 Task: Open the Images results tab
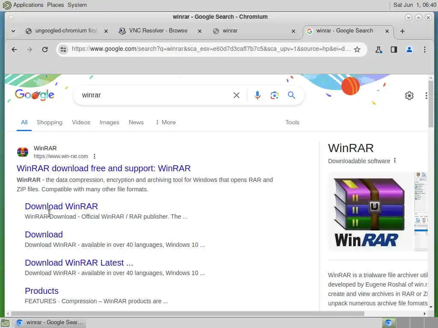[109, 122]
